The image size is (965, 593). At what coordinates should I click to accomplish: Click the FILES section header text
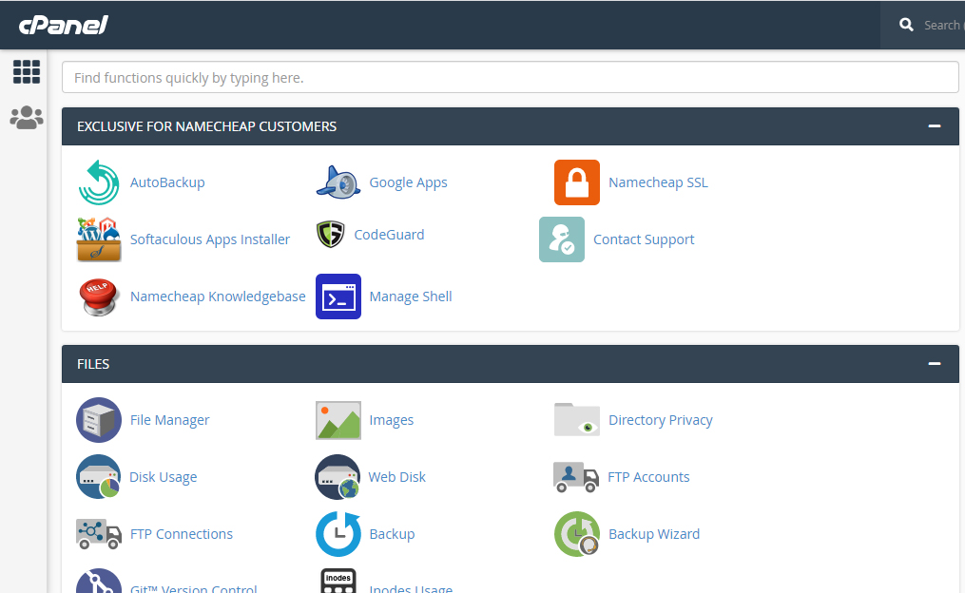coord(93,364)
